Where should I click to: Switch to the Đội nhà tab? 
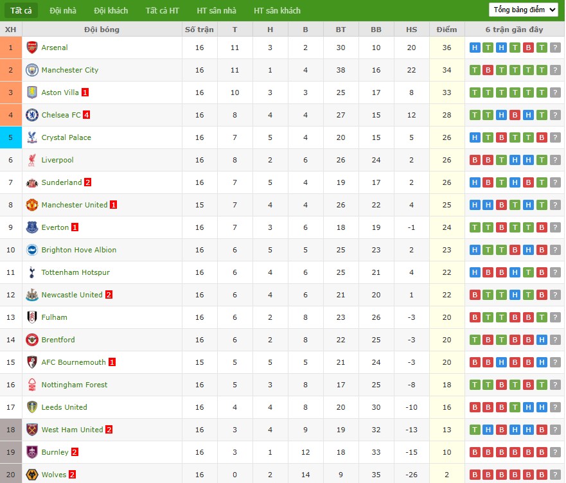click(62, 10)
